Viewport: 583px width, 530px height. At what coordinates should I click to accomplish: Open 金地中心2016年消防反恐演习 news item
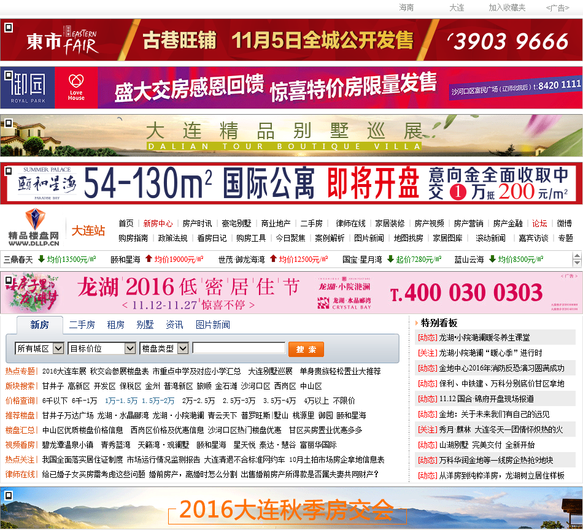pyautogui.click(x=501, y=368)
